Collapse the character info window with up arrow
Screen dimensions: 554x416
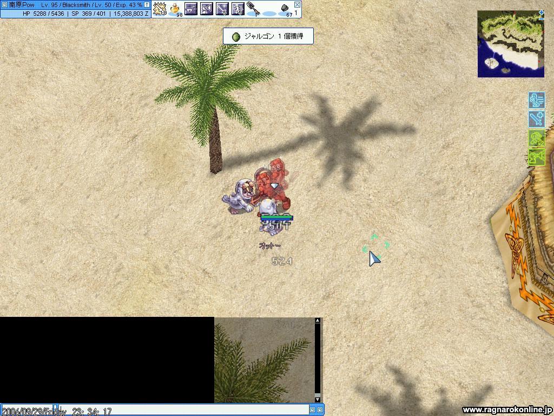coord(147,5)
